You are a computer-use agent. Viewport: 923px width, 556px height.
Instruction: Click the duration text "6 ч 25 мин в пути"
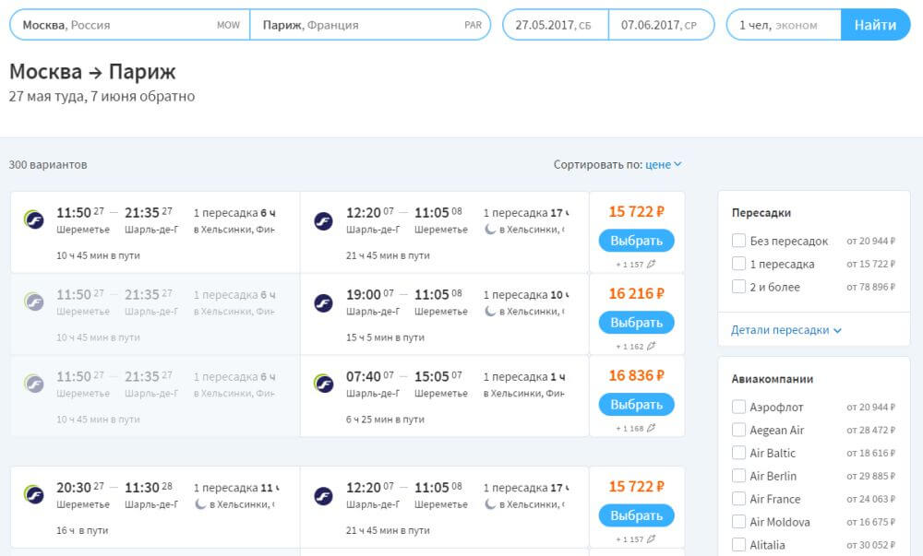coord(385,419)
